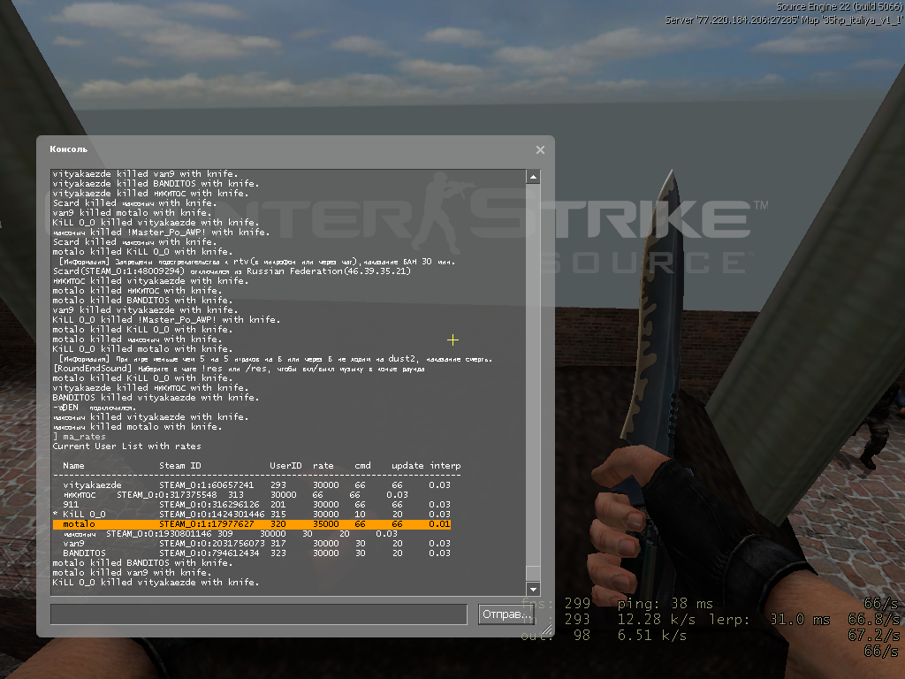This screenshot has height=679, width=905.
Task: Click the Консоль window title
Action: tap(69, 149)
